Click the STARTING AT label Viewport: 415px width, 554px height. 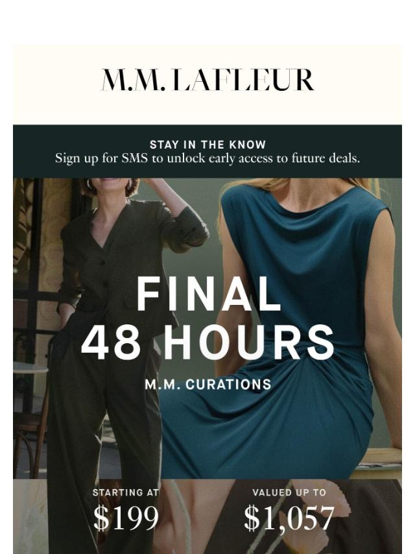(125, 492)
